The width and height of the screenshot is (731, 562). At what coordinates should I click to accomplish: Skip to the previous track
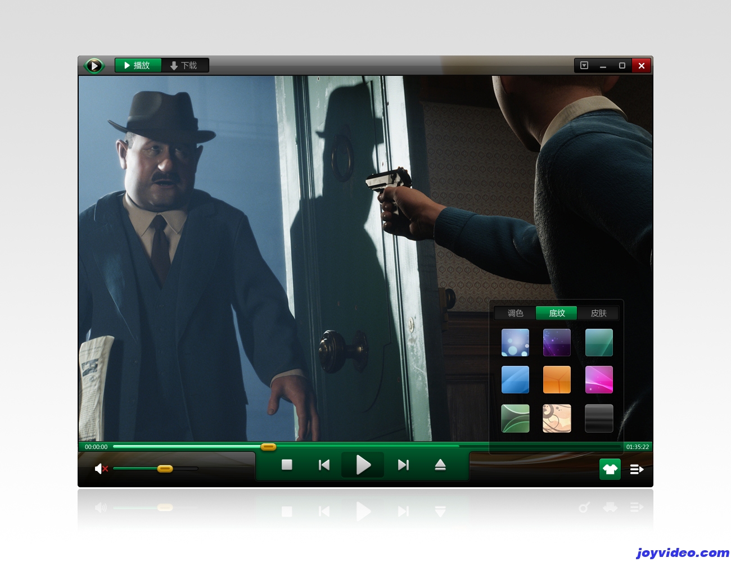pos(324,465)
